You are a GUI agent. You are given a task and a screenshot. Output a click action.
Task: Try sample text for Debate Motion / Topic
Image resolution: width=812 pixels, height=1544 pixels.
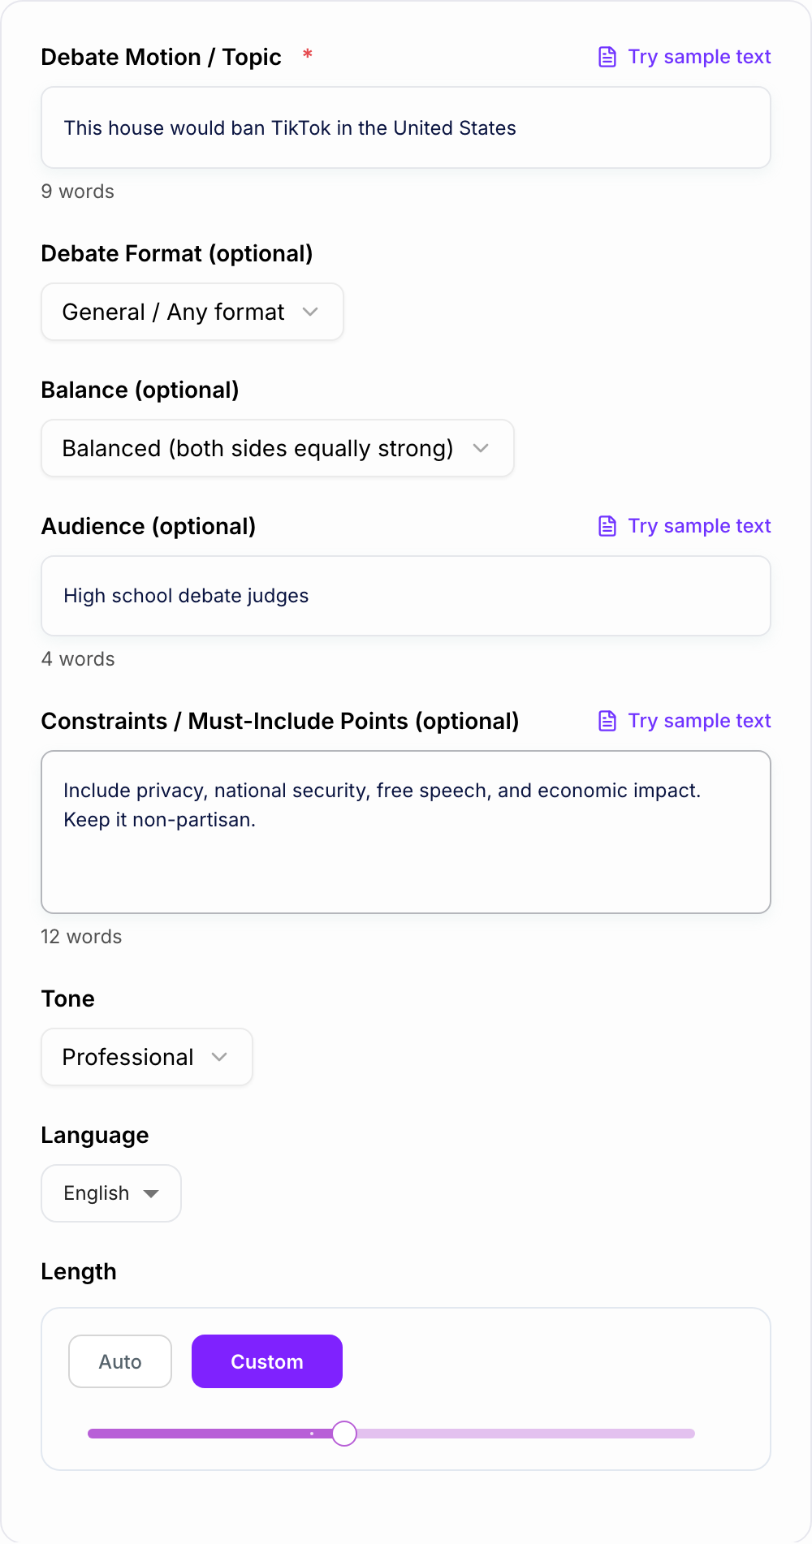(685, 57)
